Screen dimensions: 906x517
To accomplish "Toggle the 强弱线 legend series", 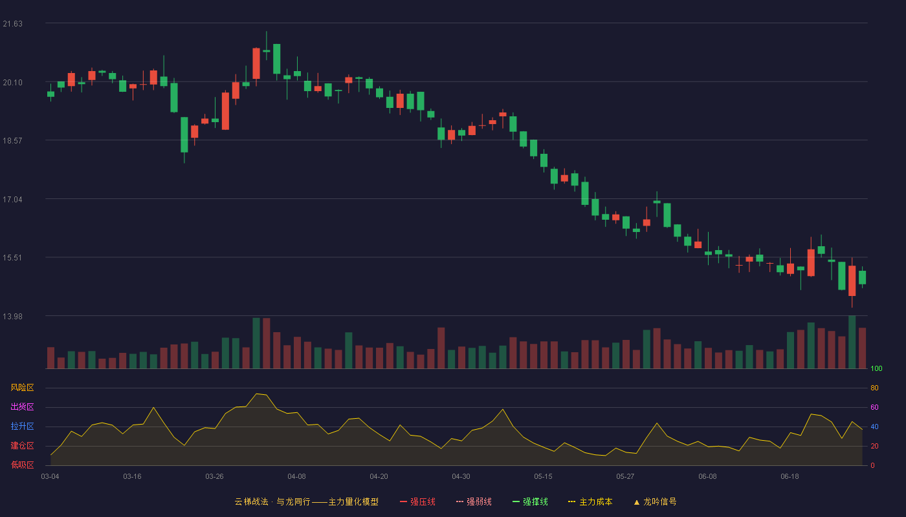I will pyautogui.click(x=474, y=502).
